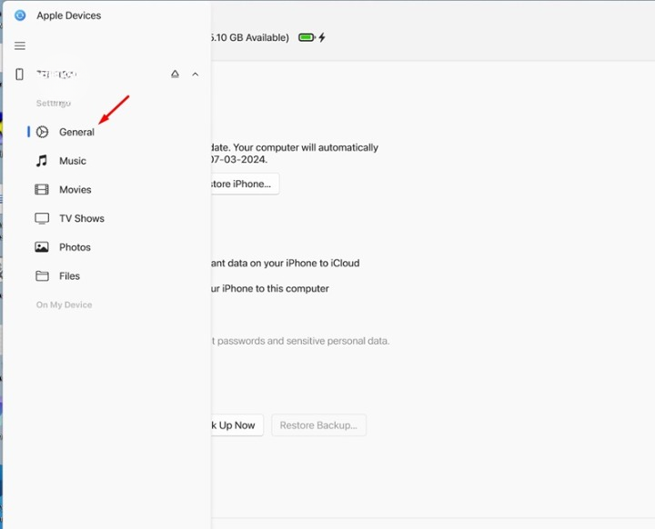This screenshot has height=529, width=655.
Task: Click the Back Up Now button
Action: (x=237, y=425)
